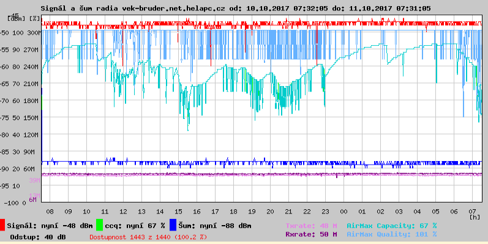Click the pink '39M' rate label
The height and width of the screenshot is (244, 488).
[x=34, y=180]
